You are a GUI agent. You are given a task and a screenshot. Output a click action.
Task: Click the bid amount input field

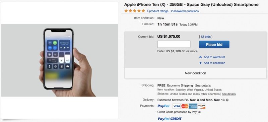[x=174, y=44]
